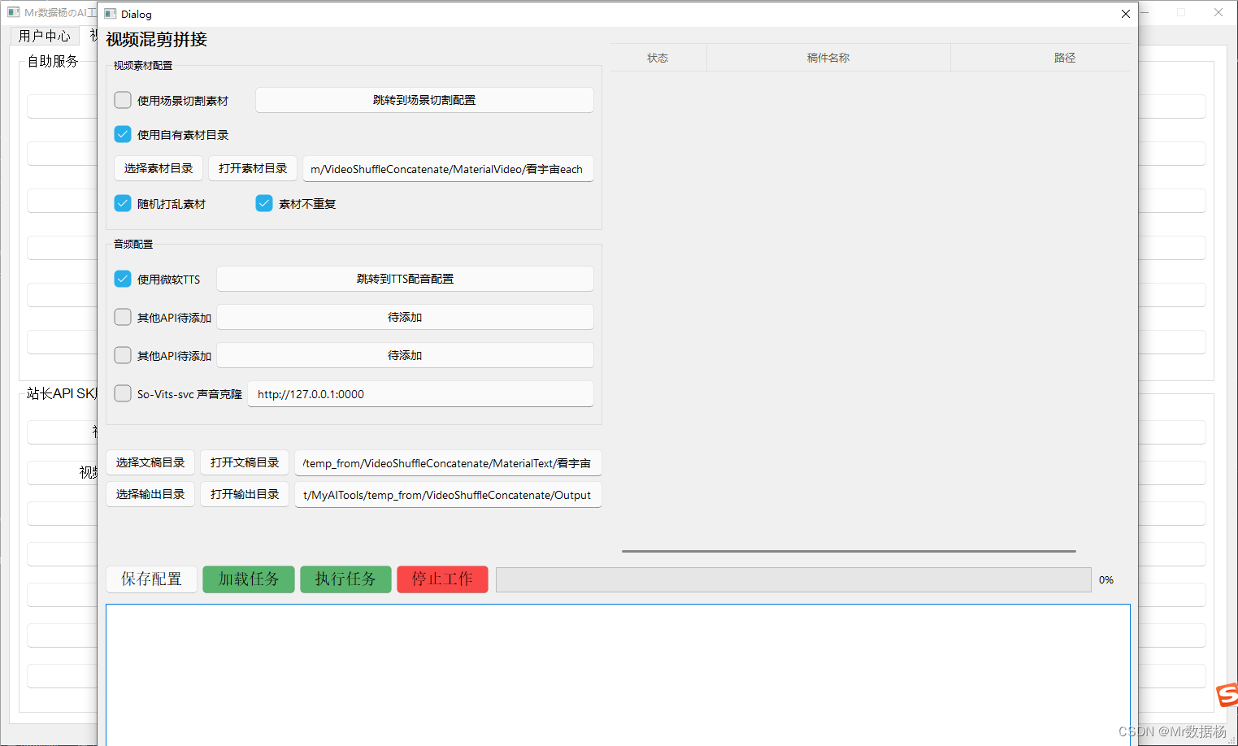Viewport: 1238px width, 746px height.
Task: Maximize the background main window
Action: click(1181, 12)
